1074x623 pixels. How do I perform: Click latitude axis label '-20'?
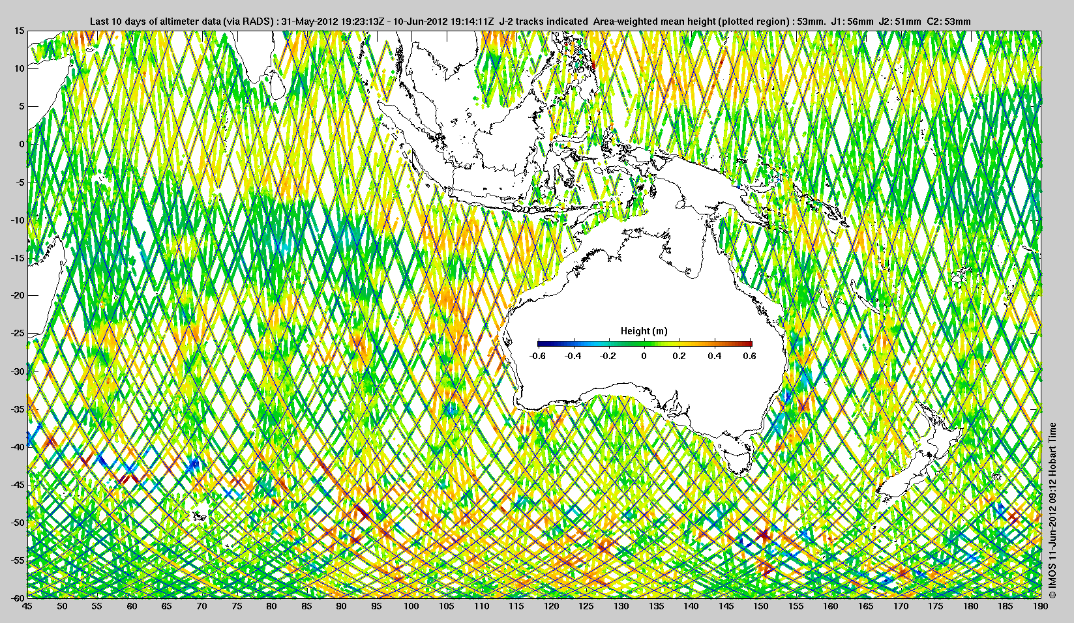[x=17, y=295]
